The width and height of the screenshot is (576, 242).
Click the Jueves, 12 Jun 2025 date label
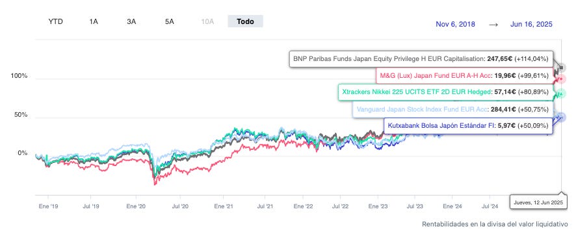coord(538,202)
